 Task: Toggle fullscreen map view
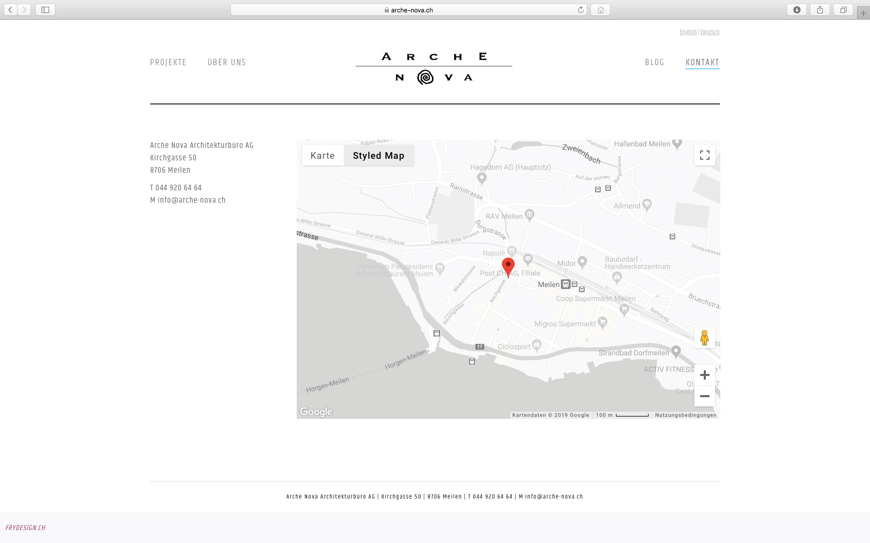pos(705,155)
